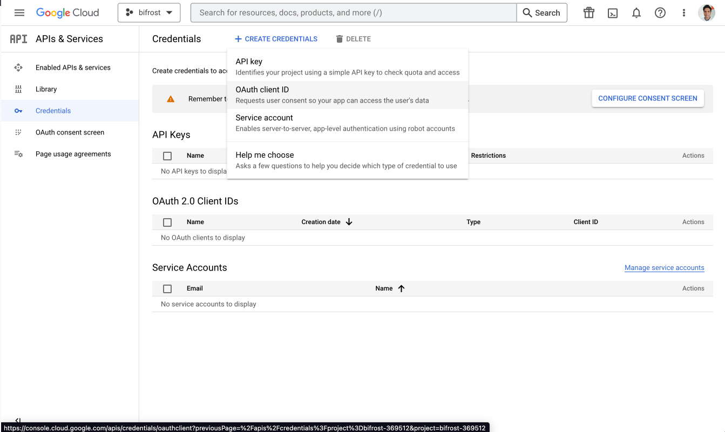Open the bifrost project selector dropdown
This screenshot has height=432, width=725.
point(149,12)
